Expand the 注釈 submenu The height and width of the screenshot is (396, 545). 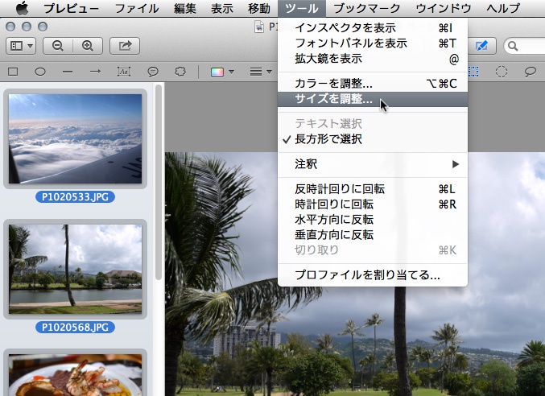373,164
